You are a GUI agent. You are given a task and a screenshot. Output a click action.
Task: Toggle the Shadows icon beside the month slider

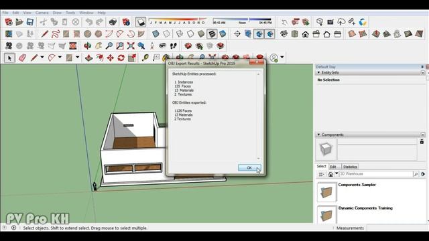tap(141, 22)
